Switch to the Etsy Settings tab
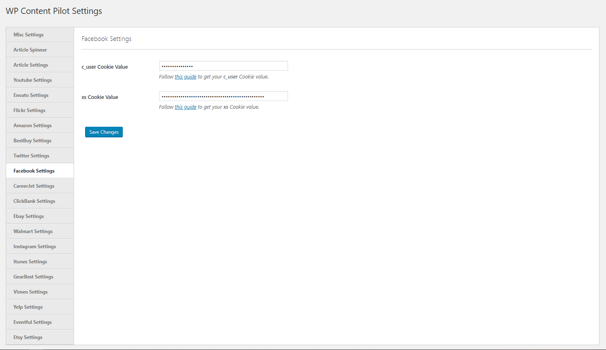Screen dimensions: 606x350 coord(27,337)
